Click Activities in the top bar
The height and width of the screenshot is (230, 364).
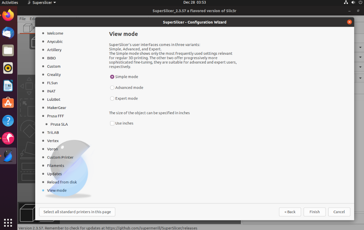point(10,2)
